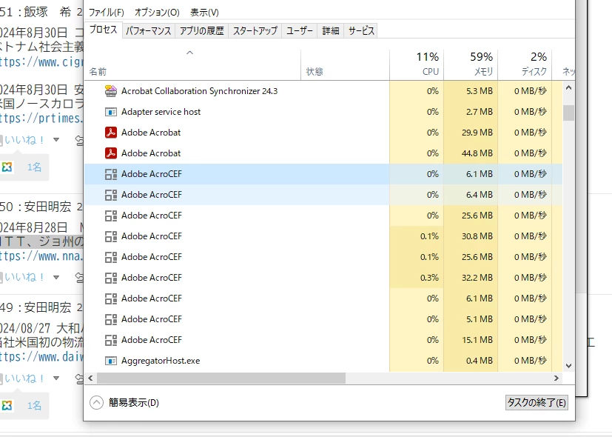This screenshot has width=612, height=437.
Task: Click the 簡易表示(D) label
Action: (x=133, y=403)
